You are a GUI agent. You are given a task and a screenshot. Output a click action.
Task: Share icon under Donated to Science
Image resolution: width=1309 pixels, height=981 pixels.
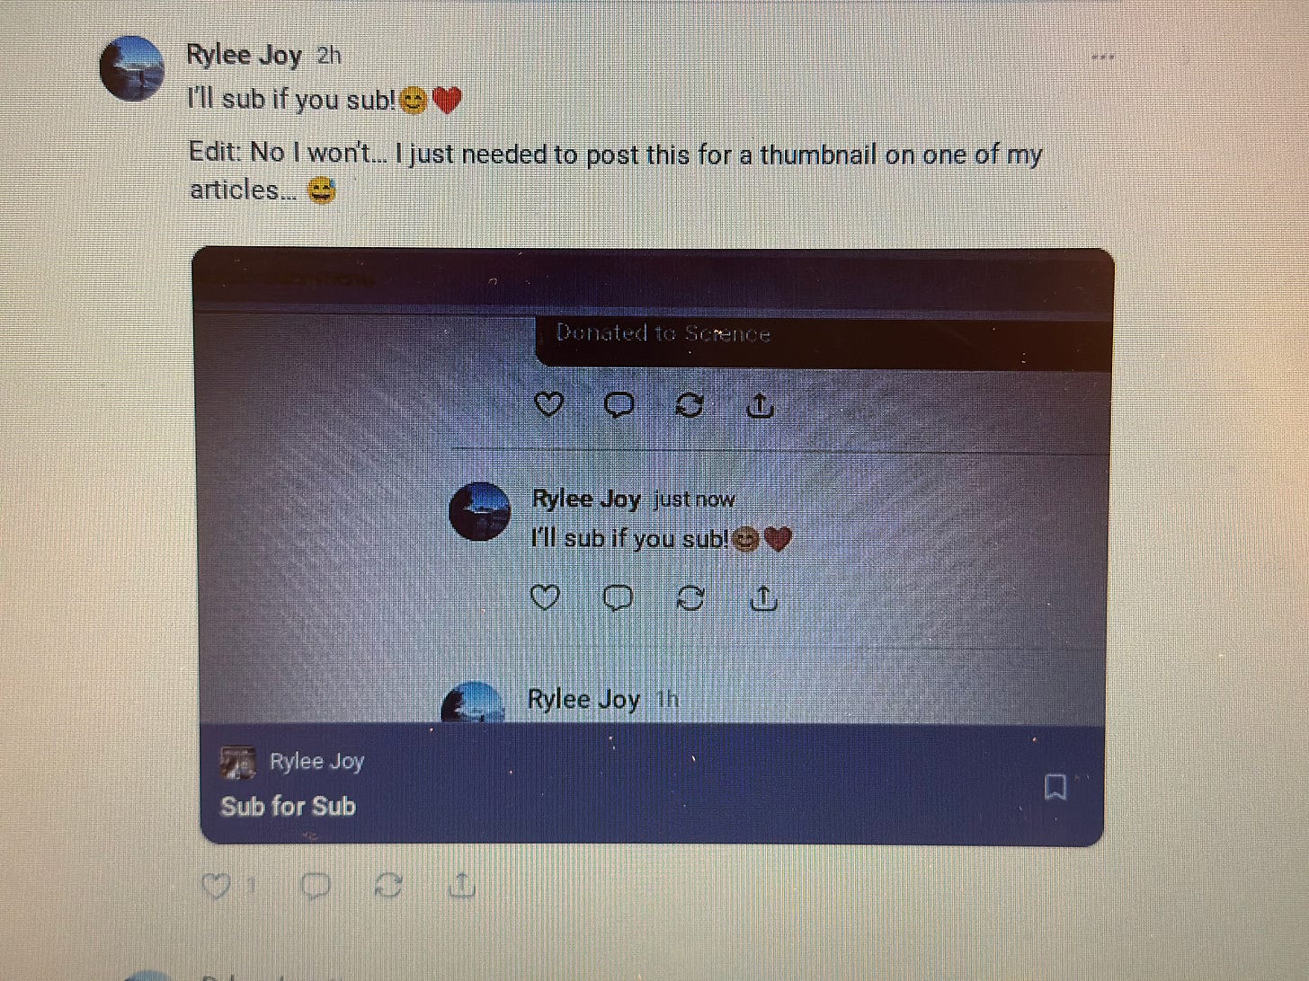(761, 406)
